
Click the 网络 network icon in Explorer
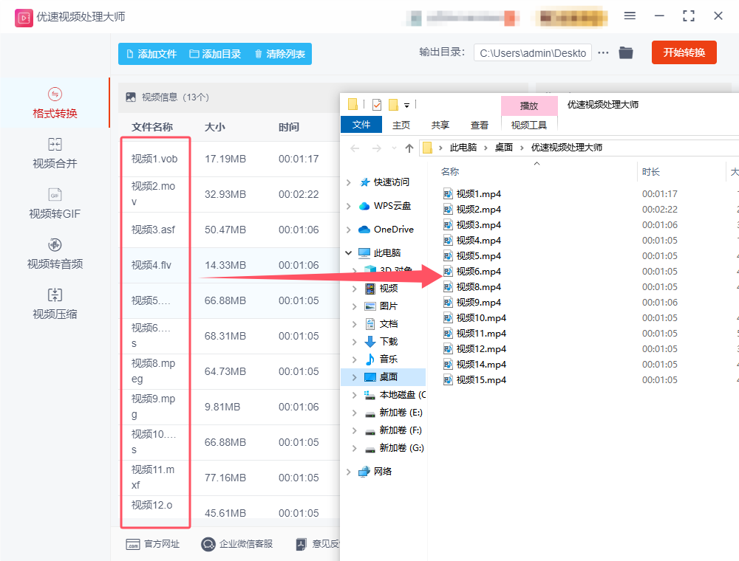click(364, 471)
